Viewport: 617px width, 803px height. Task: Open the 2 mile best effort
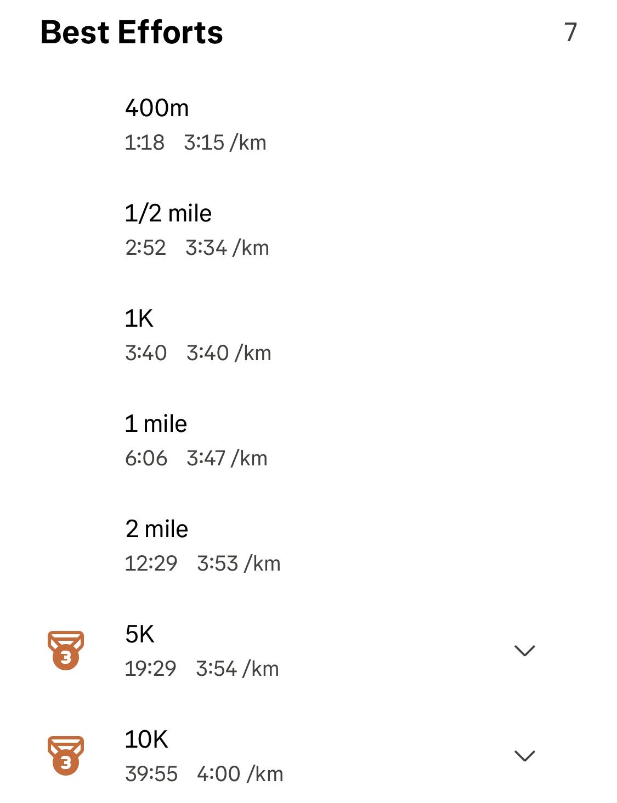click(x=308, y=545)
